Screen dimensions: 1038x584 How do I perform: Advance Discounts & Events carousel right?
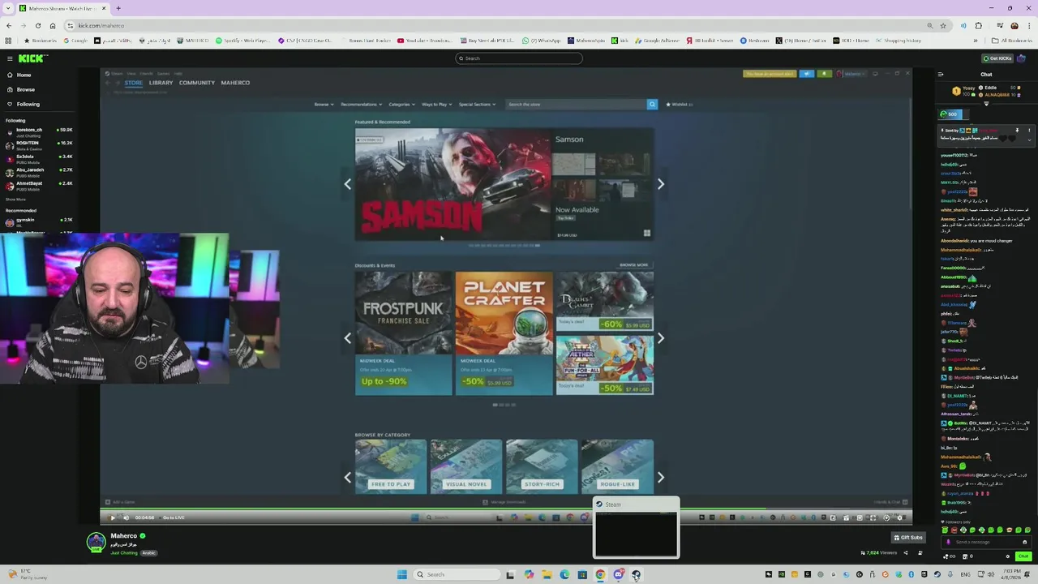pos(661,338)
